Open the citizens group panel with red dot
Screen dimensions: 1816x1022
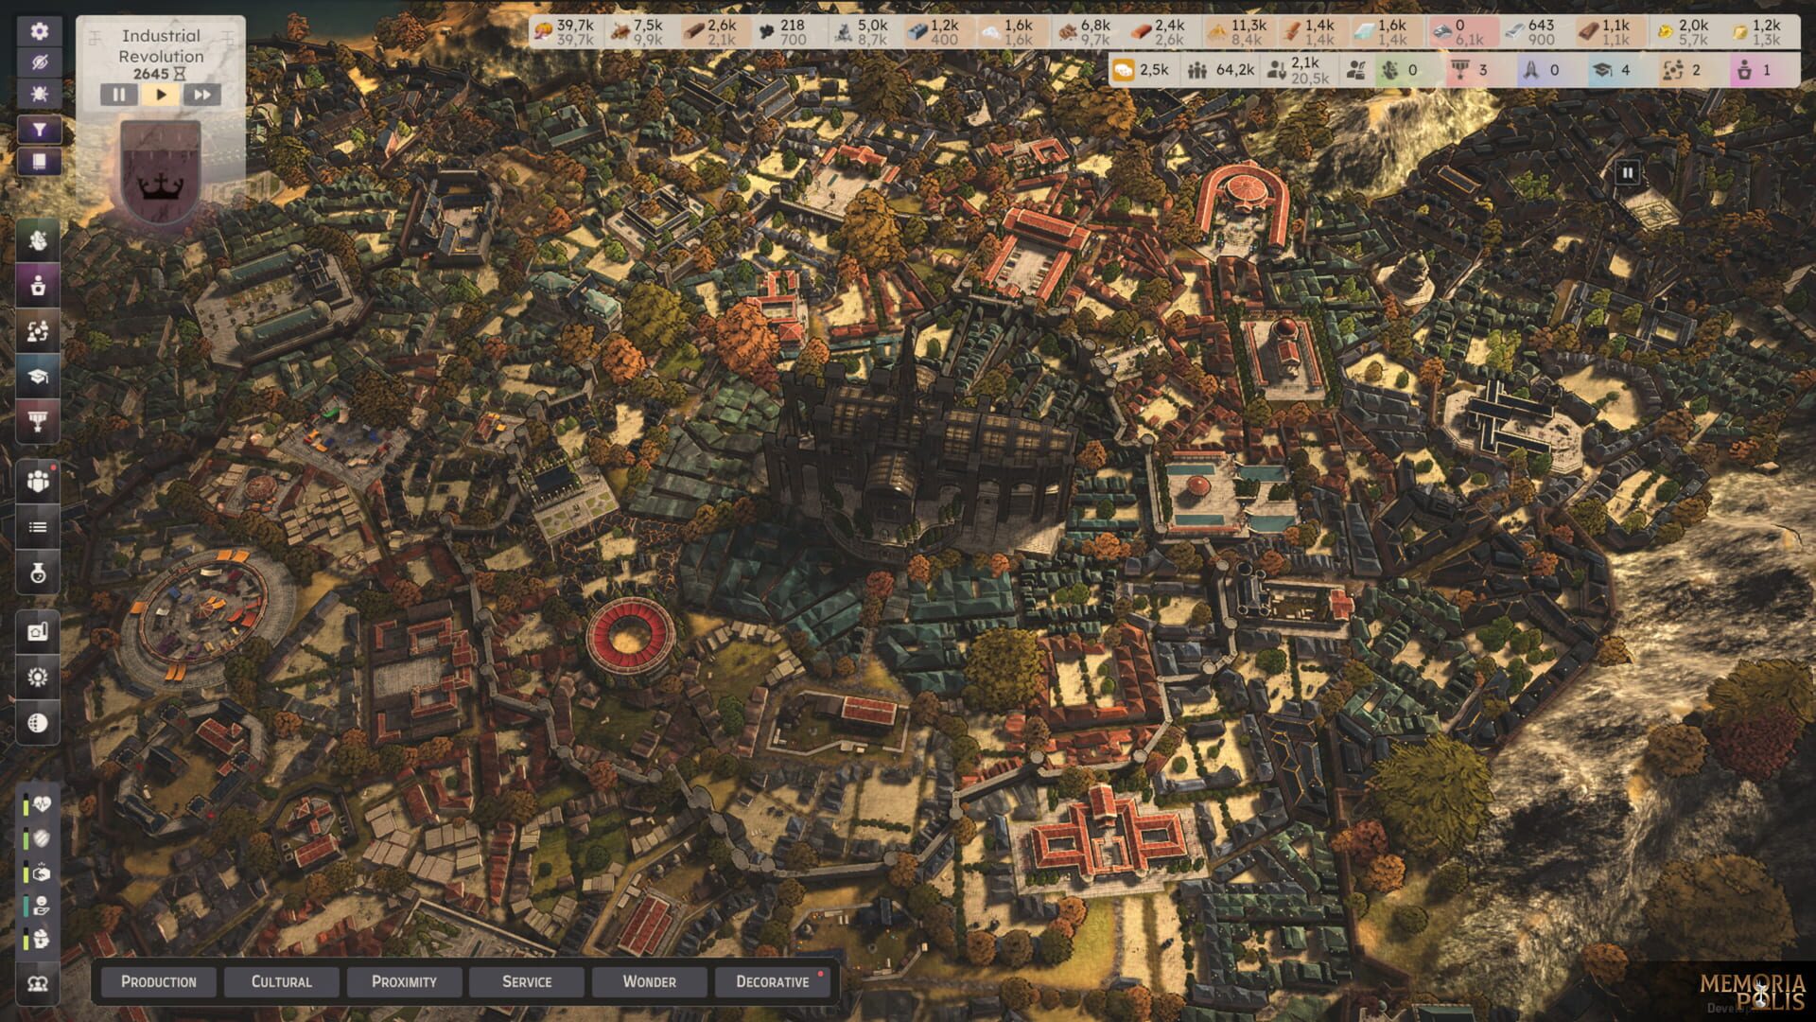[38, 481]
